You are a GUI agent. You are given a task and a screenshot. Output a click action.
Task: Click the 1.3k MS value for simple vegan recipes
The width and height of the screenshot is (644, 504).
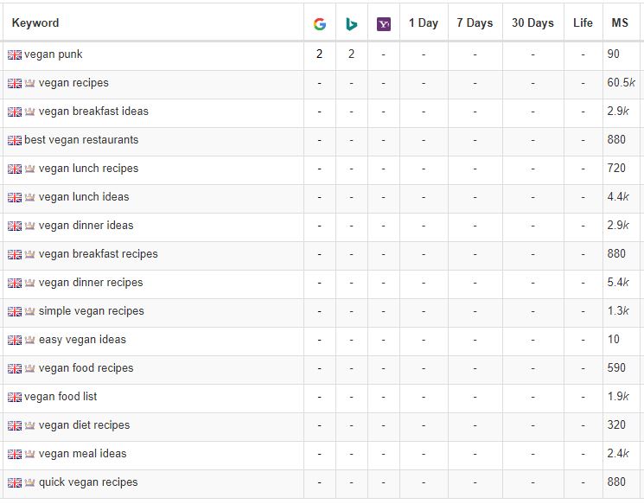618,311
